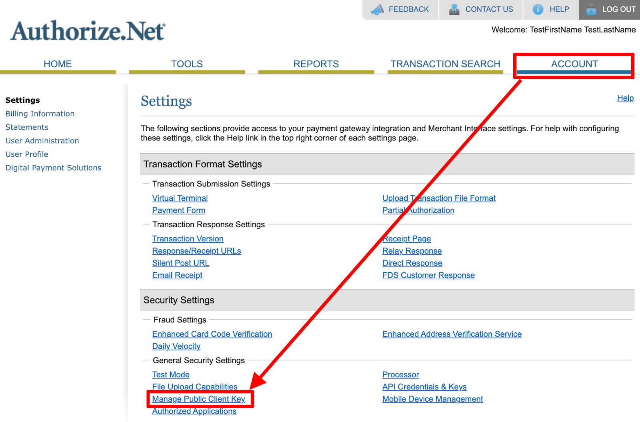Screen dimensions: 640x422
Task: Open User Profile in sidebar
Action: (27, 154)
